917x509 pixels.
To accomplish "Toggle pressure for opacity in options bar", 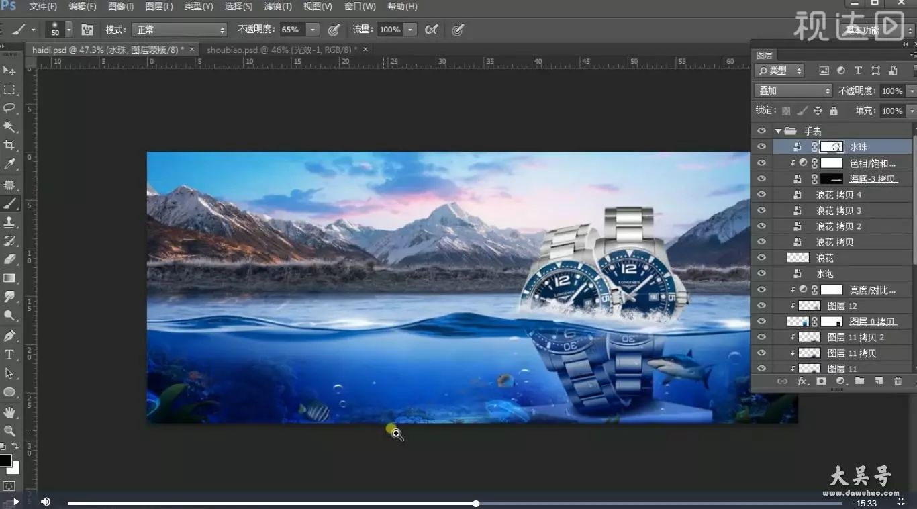I will (334, 30).
